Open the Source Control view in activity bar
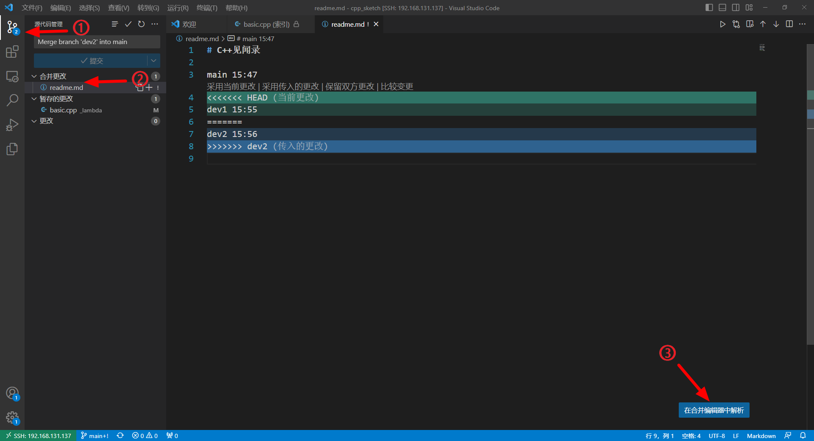Viewport: 814px width, 441px height. pyautogui.click(x=12, y=28)
